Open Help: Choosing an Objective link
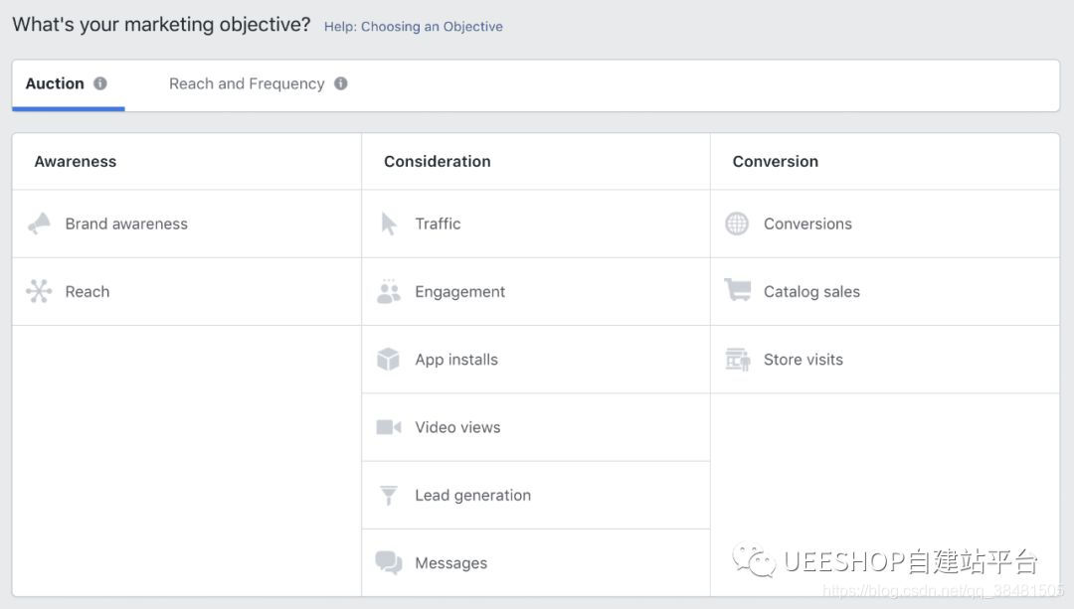This screenshot has width=1074, height=609. pyautogui.click(x=413, y=27)
